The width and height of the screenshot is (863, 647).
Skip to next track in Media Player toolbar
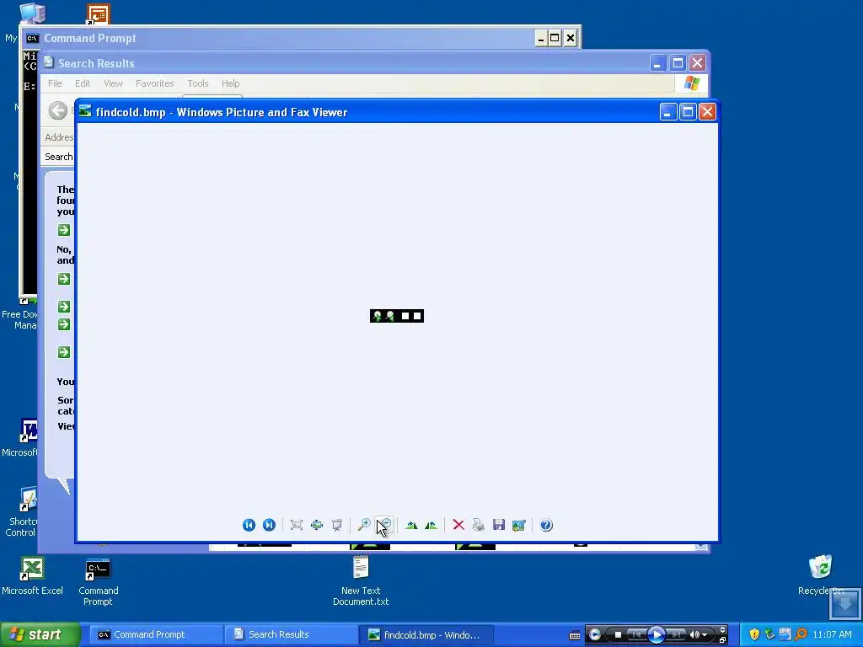point(676,634)
